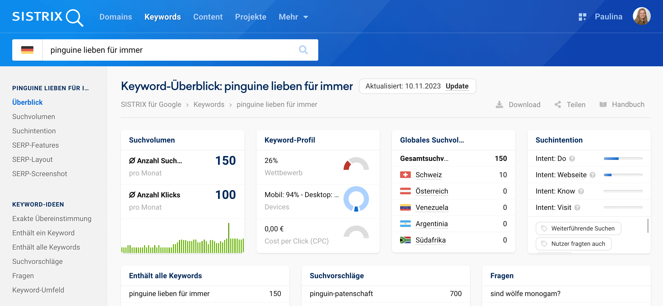Switch to the Projekte tab

tap(250, 17)
